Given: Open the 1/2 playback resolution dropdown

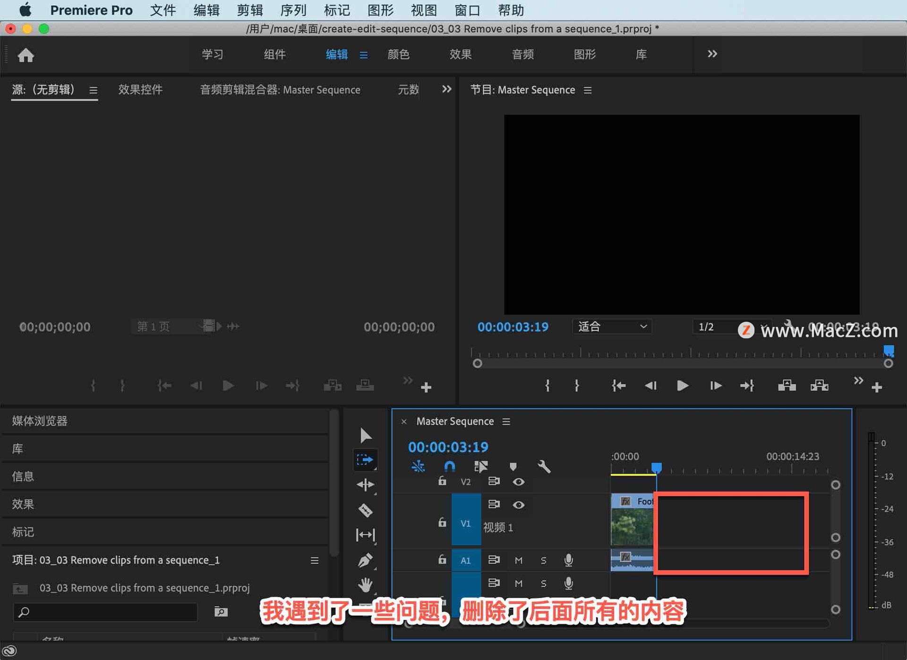Looking at the screenshot, I should coord(713,326).
